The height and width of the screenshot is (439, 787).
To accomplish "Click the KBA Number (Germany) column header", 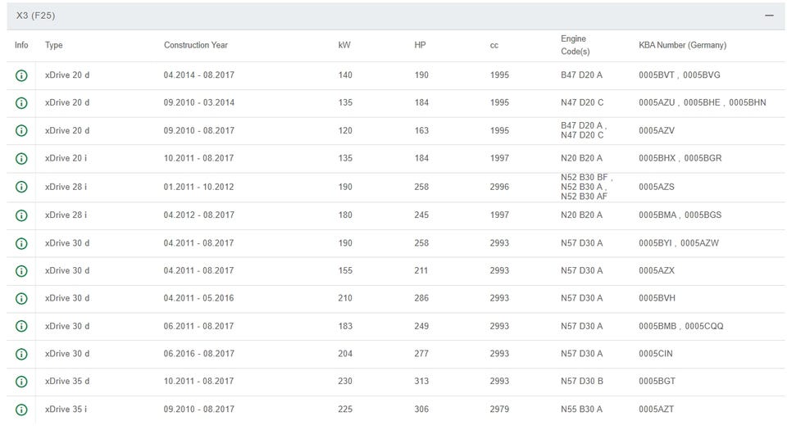I will tap(683, 45).
